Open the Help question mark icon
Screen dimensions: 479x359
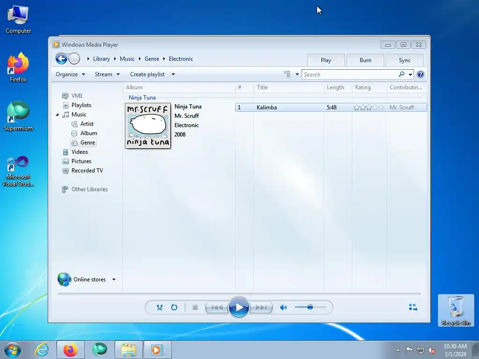421,74
